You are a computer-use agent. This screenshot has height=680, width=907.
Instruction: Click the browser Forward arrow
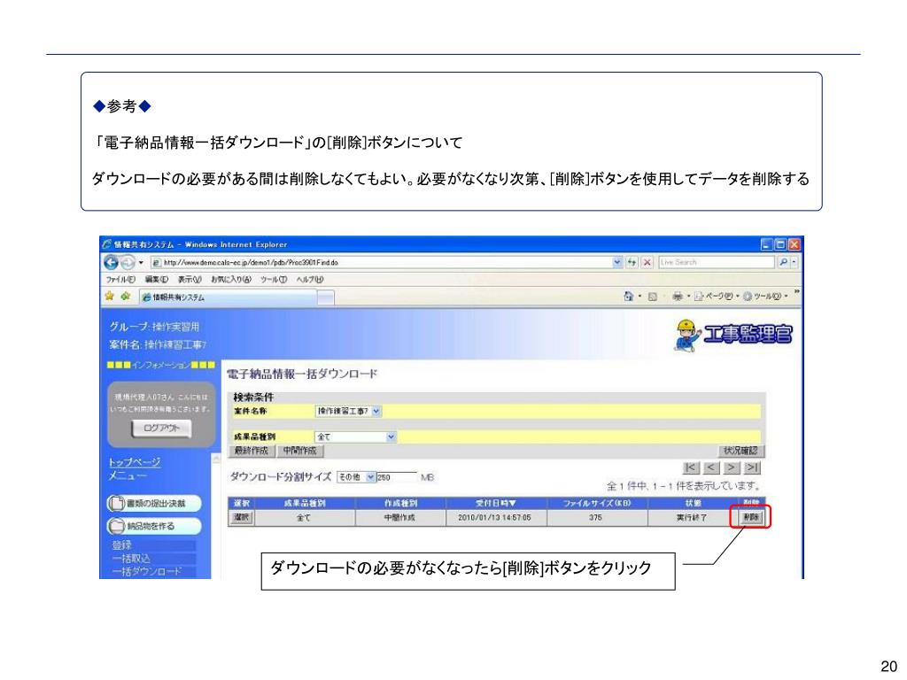pyautogui.click(x=128, y=262)
